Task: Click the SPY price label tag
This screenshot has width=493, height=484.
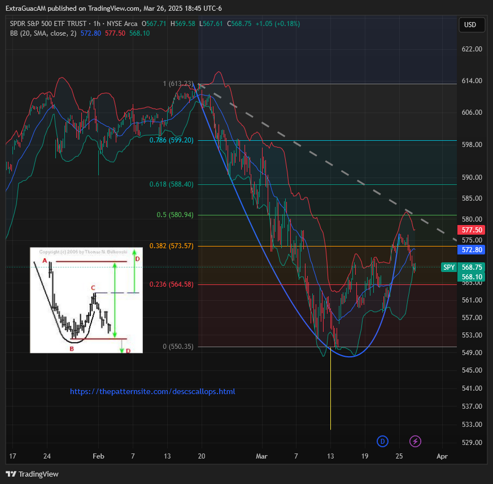Action: pos(448,267)
